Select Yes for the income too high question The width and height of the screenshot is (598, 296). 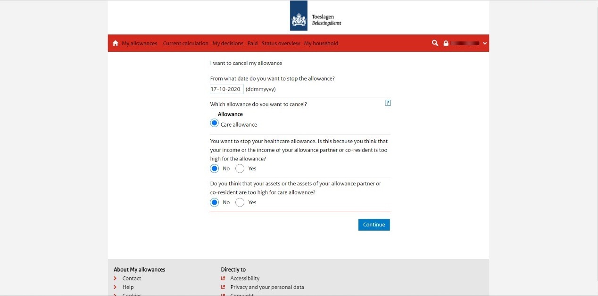pyautogui.click(x=240, y=168)
